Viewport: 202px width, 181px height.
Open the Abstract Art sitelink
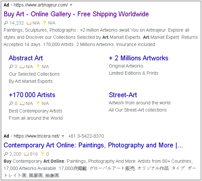click(26, 58)
